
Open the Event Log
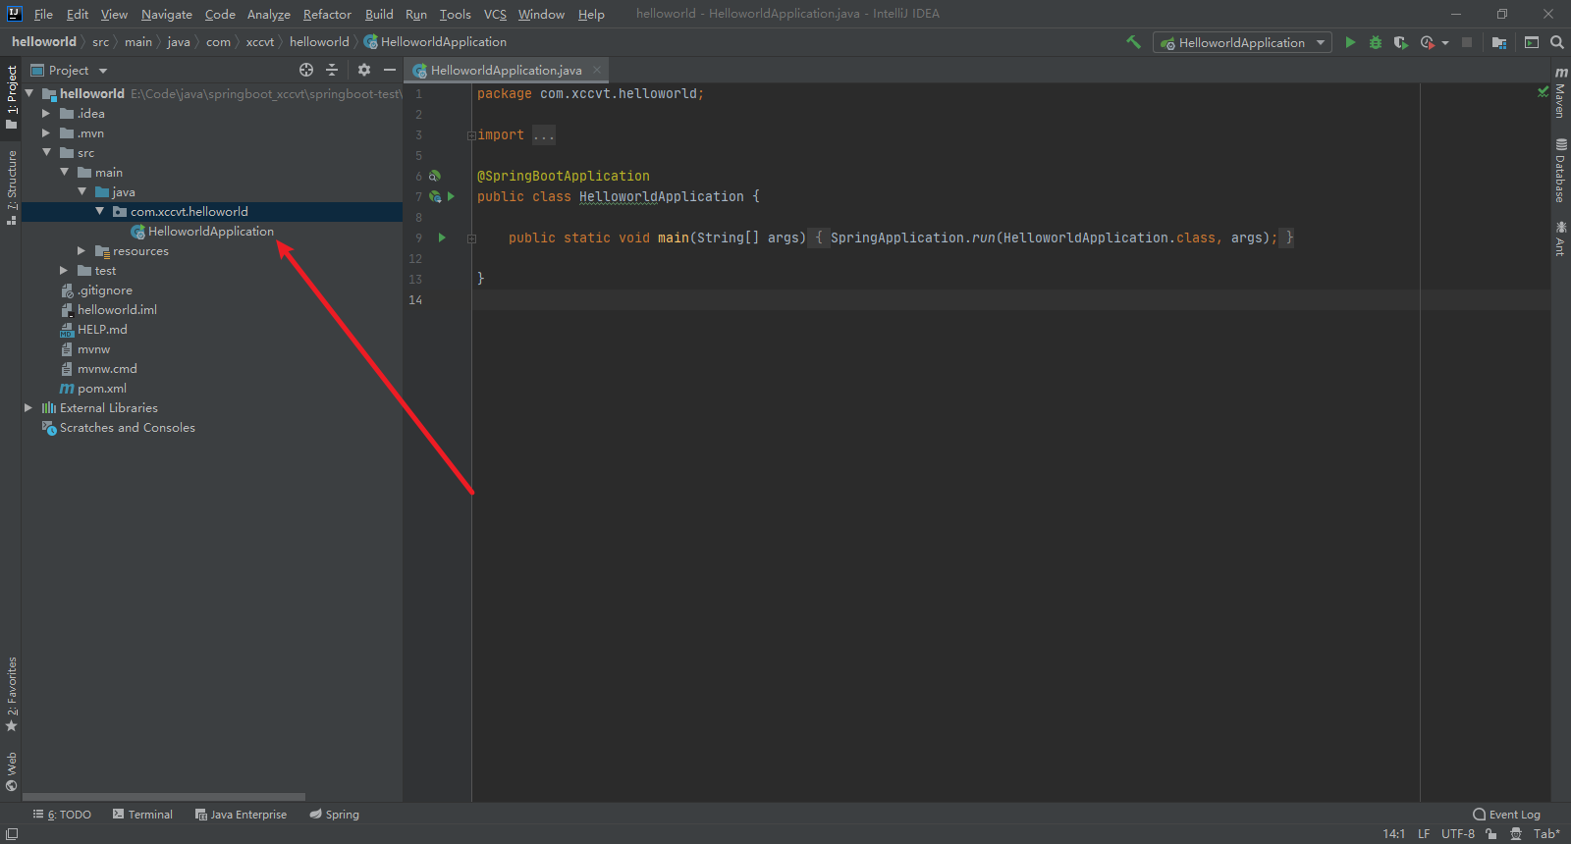1507,815
